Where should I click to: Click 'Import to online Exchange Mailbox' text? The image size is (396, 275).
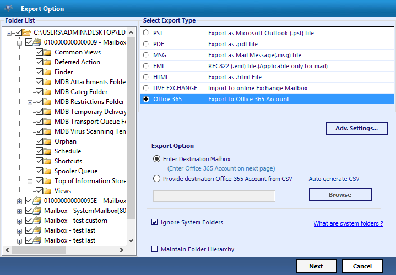(258, 88)
